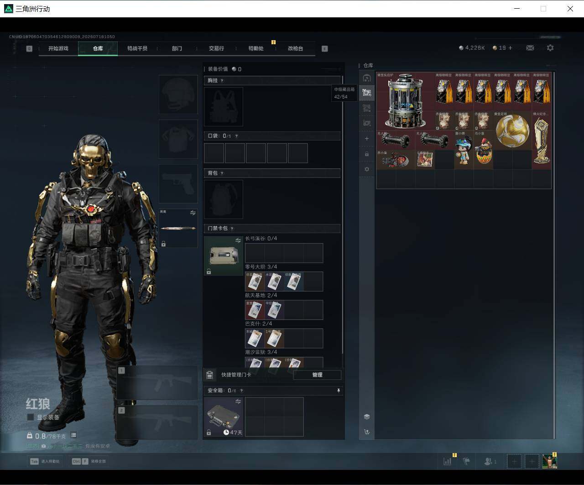This screenshot has height=485, width=584.
Task: Expand currency options with plus next to 19
Action: click(x=510, y=48)
